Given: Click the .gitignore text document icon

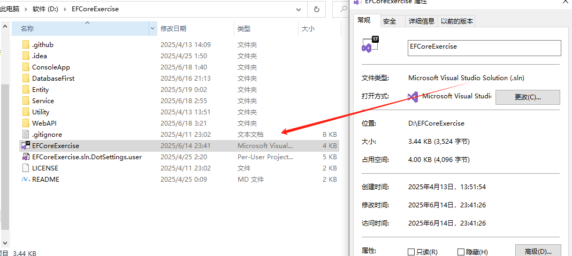Looking at the screenshot, I should click(26, 135).
